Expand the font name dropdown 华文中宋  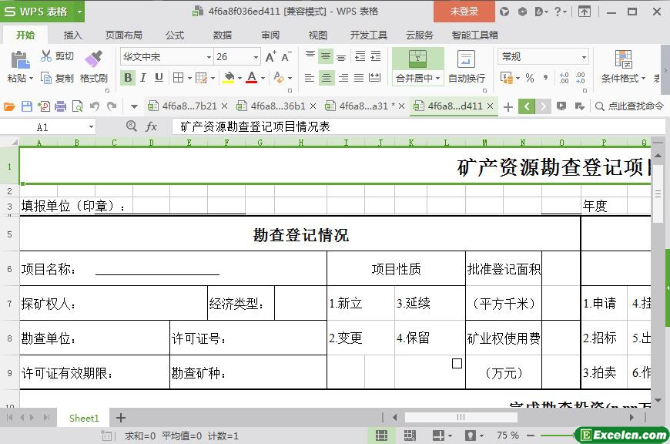[x=208, y=57]
